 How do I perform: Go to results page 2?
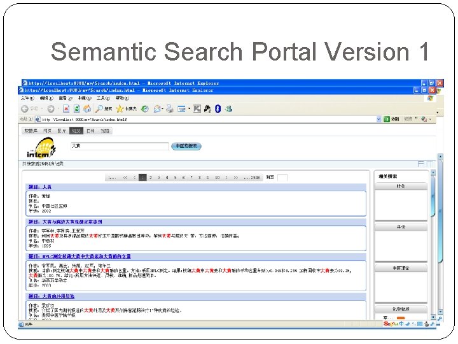[x=150, y=177]
